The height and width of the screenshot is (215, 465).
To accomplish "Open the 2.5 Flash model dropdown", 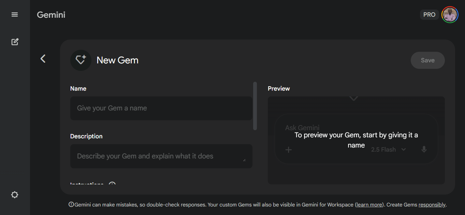I will pyautogui.click(x=388, y=150).
